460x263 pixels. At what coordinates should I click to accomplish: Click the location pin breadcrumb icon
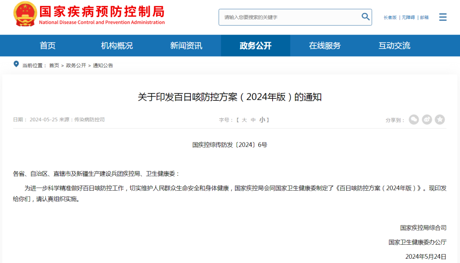pos(17,65)
